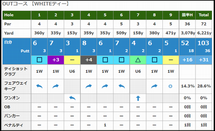Click the gray +4 score cell
The width and height of the screenshot is (215, 131).
tap(89, 60)
